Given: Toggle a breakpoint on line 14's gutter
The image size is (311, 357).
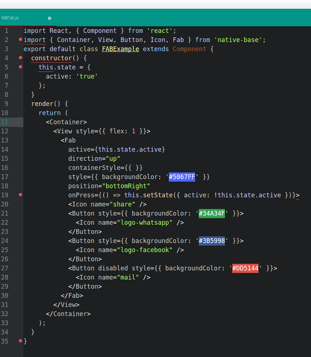Looking at the screenshot, I should tap(20, 149).
